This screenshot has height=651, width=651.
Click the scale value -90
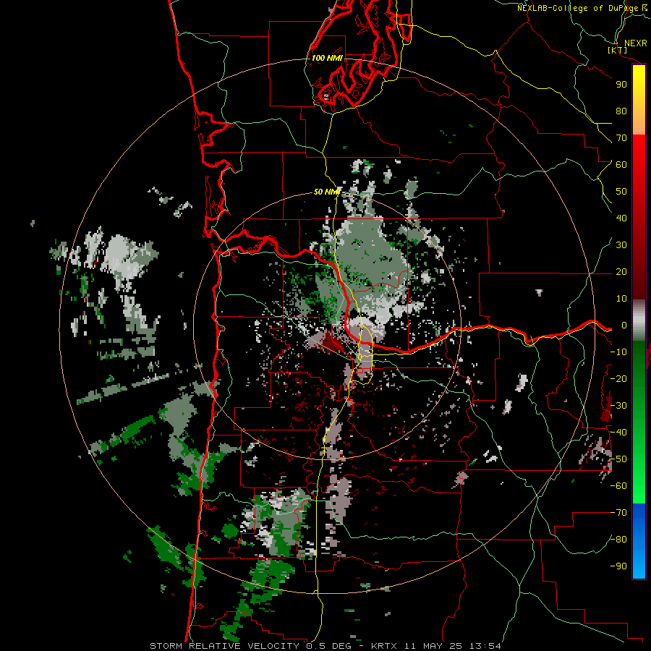tap(618, 566)
